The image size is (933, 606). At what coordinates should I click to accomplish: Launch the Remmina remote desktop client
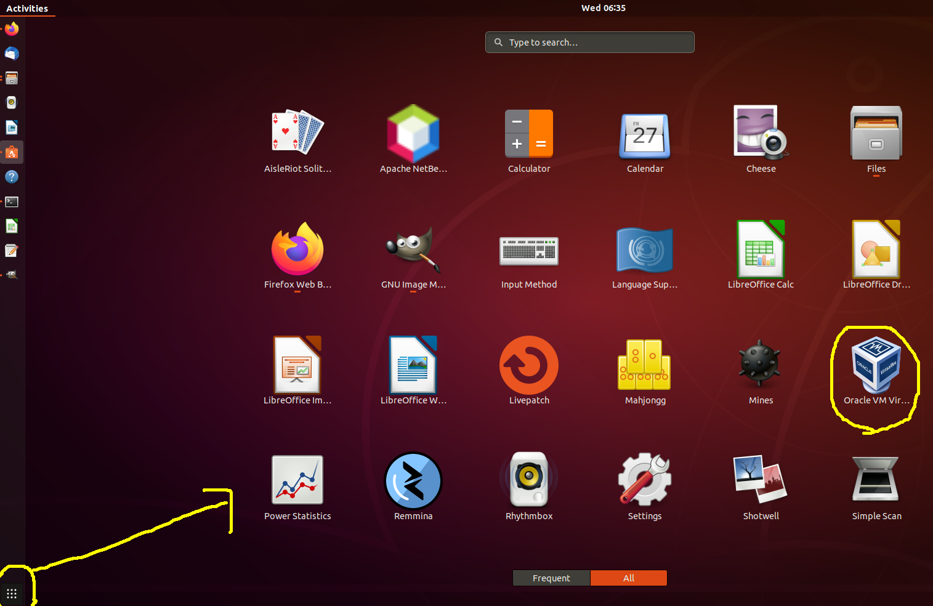(413, 488)
